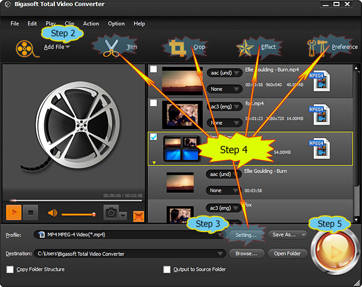The image size is (362, 287).
Task: Collapse the merged item yellow triangle
Action: [154, 163]
